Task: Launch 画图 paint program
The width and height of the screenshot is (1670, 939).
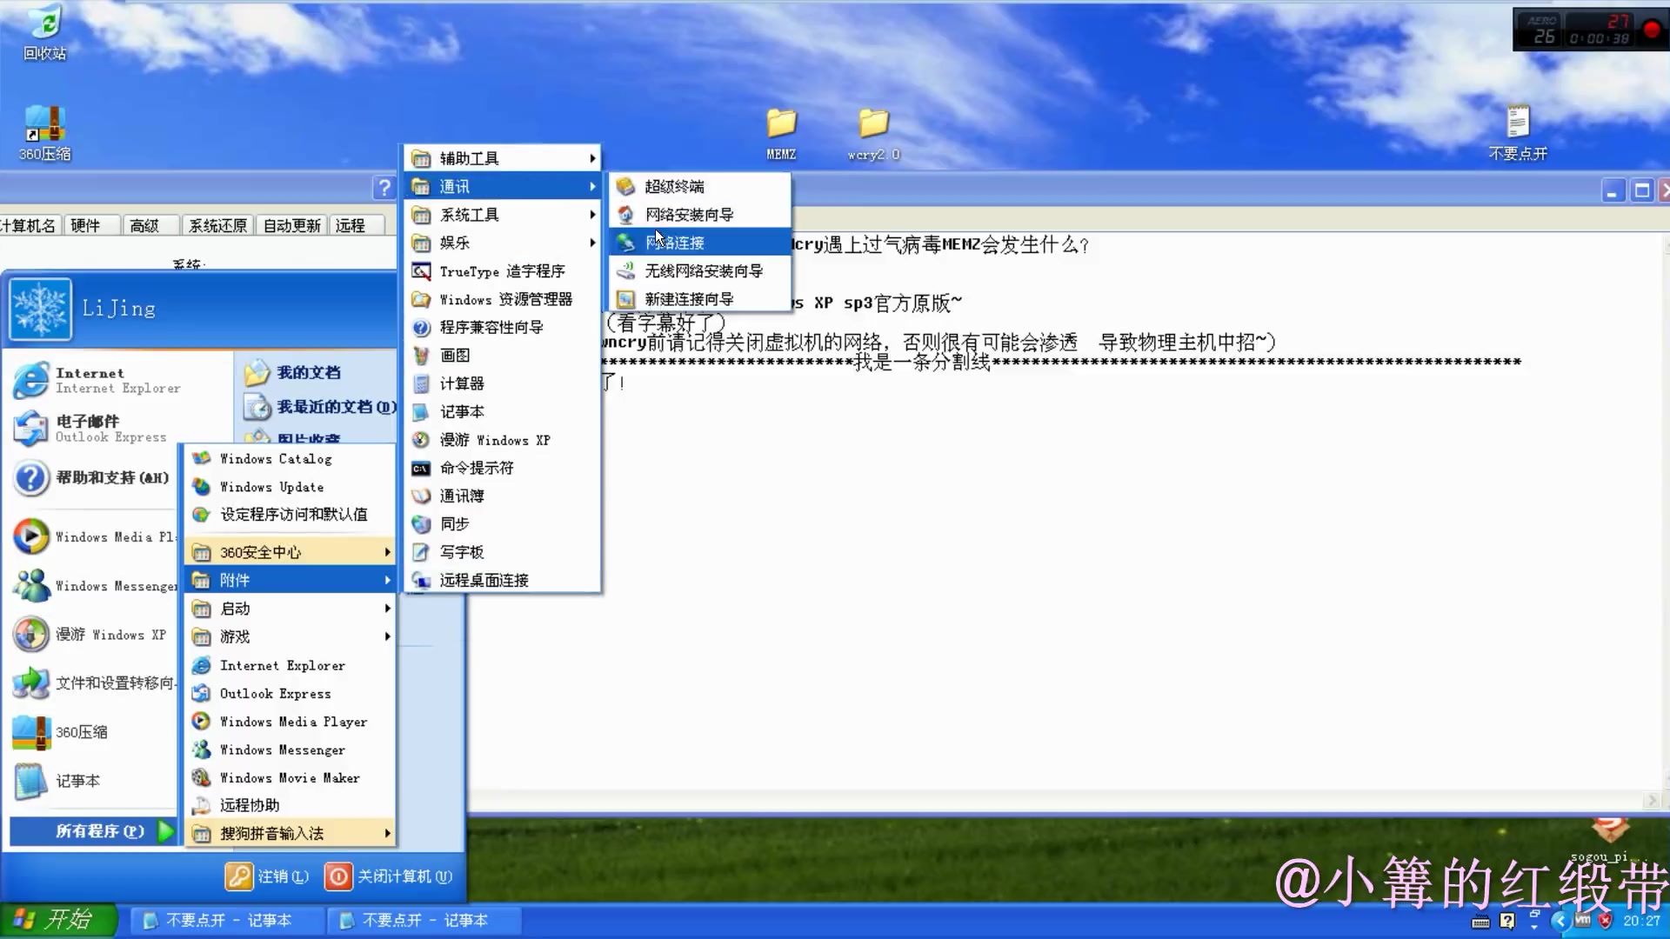Action: [503, 356]
